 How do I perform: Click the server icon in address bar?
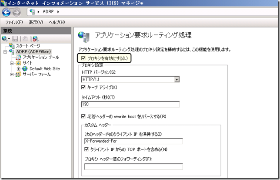coord(32,12)
